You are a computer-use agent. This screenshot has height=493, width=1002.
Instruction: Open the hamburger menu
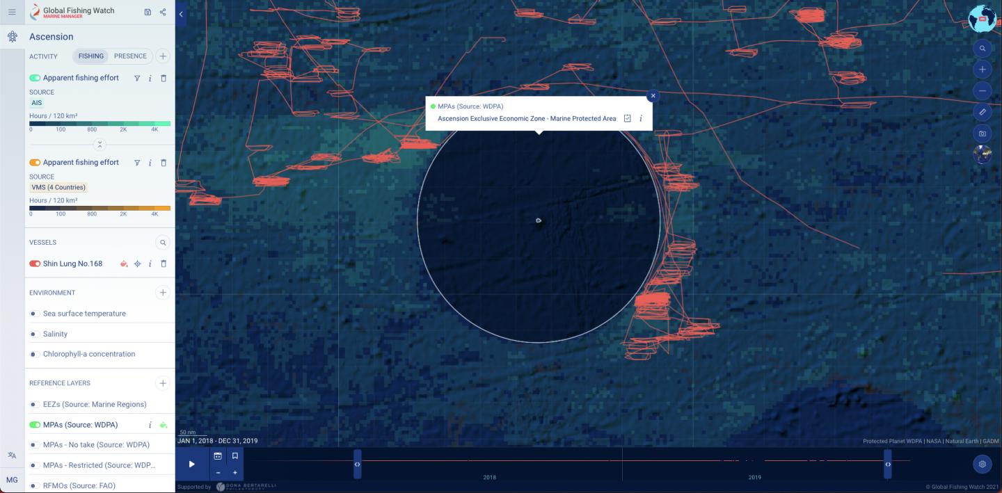(11, 12)
